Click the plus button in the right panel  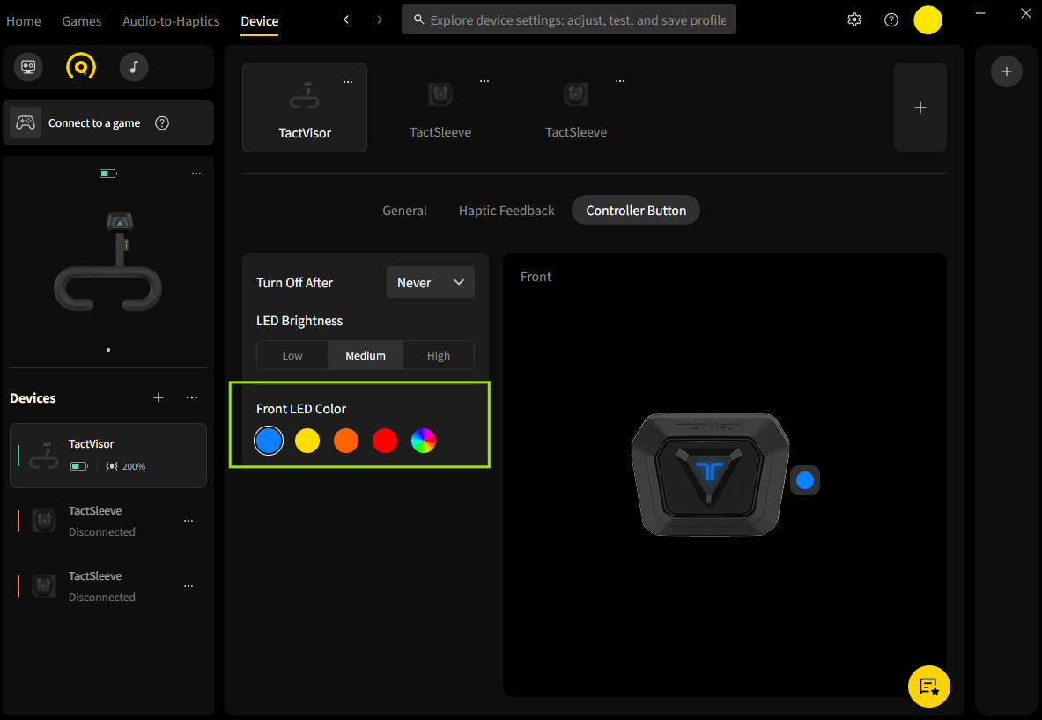pos(1006,71)
